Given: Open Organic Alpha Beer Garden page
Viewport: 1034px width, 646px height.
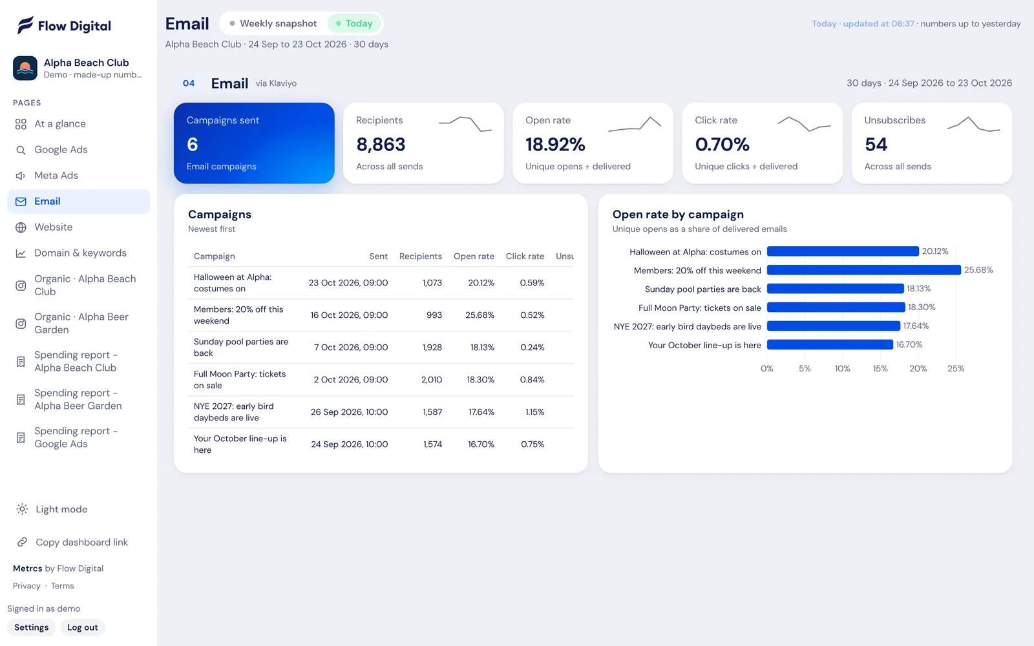Looking at the screenshot, I should [79, 323].
